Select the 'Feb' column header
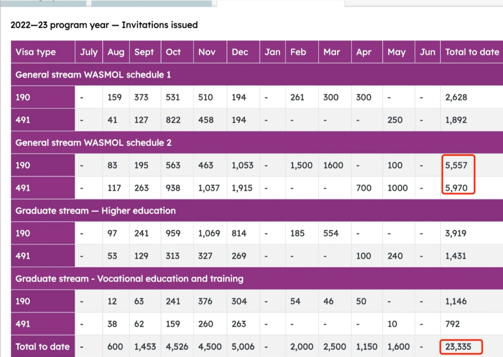This screenshot has width=503, height=357. pos(302,52)
